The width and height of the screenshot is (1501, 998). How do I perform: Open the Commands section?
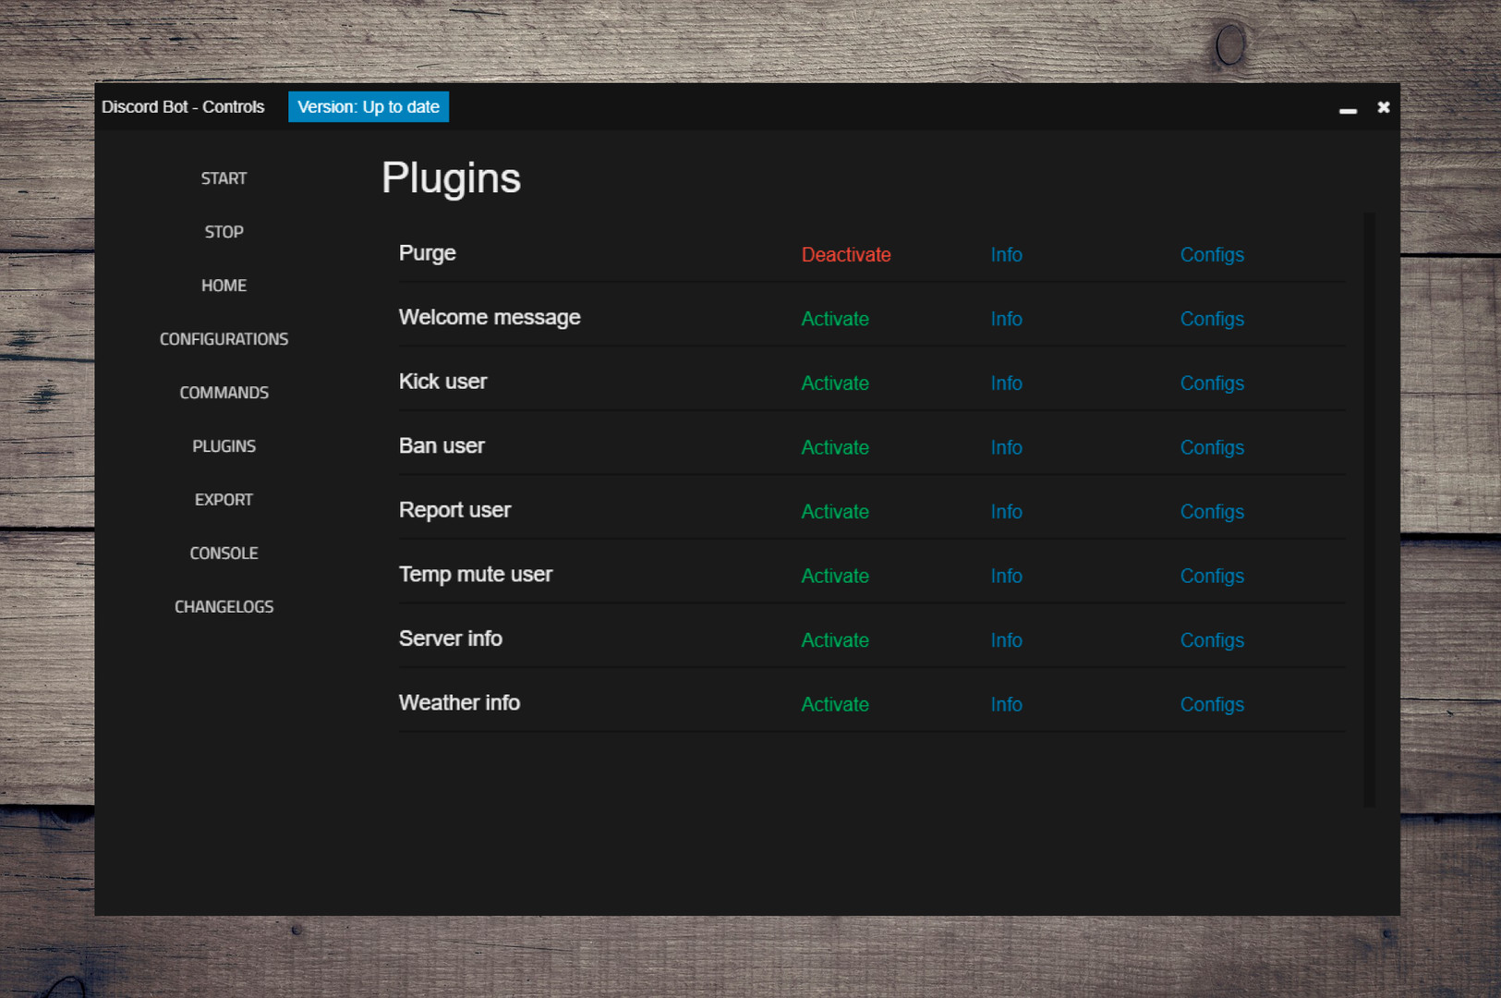224,393
